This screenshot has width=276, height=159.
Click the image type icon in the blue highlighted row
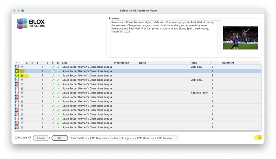tap(22, 71)
